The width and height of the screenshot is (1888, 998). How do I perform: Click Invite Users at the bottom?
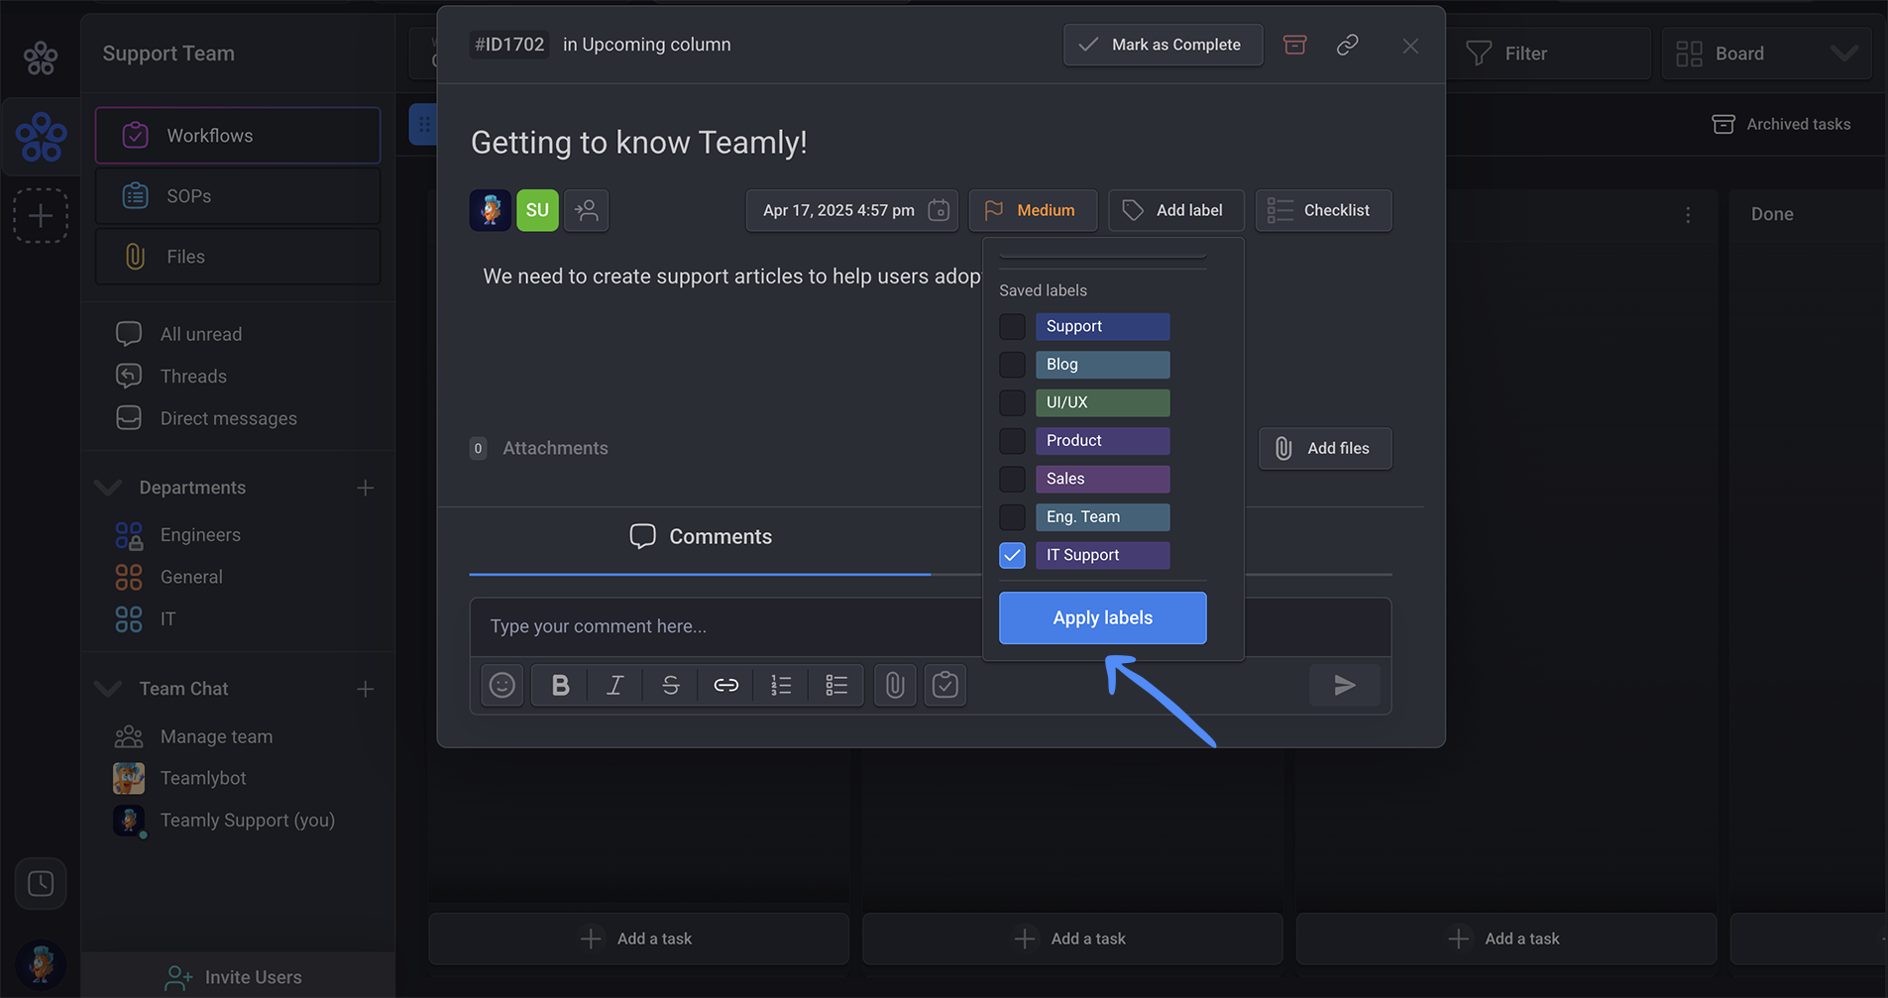click(x=234, y=977)
